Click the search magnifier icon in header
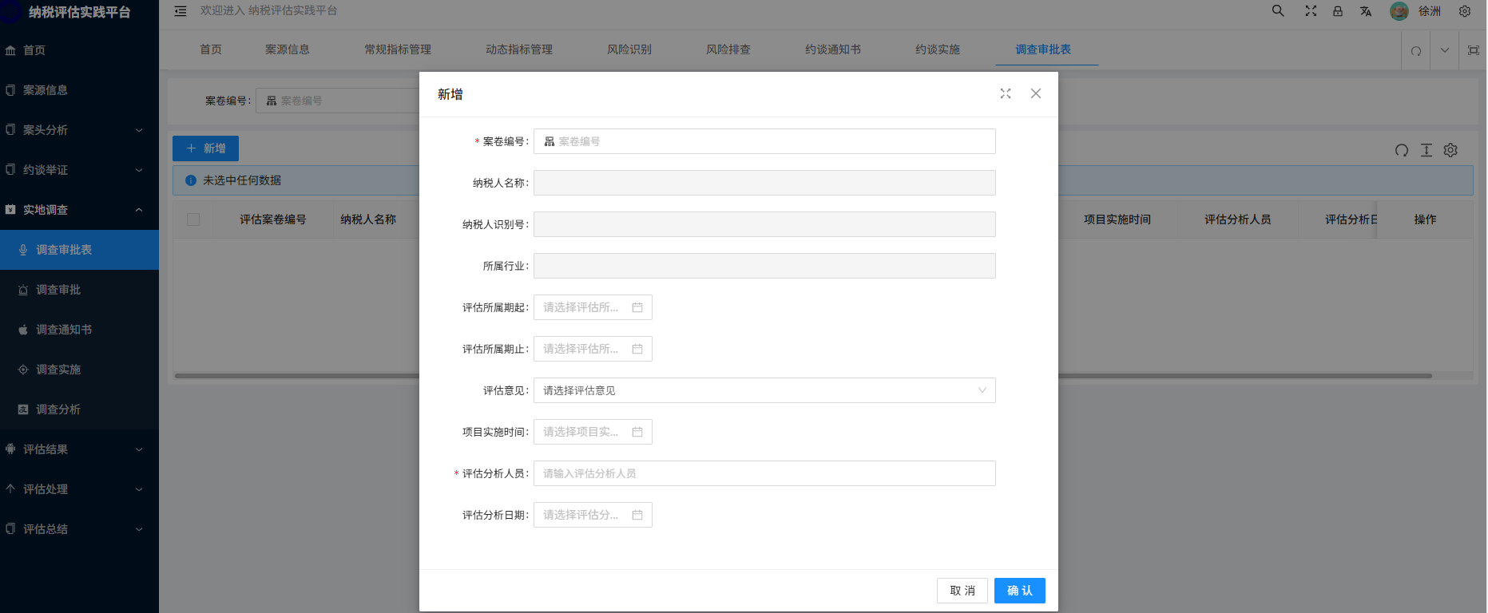This screenshot has height=613, width=1488. click(x=1278, y=11)
